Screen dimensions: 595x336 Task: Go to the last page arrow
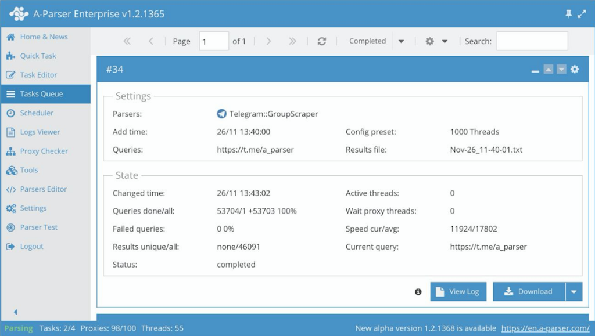[x=292, y=41]
